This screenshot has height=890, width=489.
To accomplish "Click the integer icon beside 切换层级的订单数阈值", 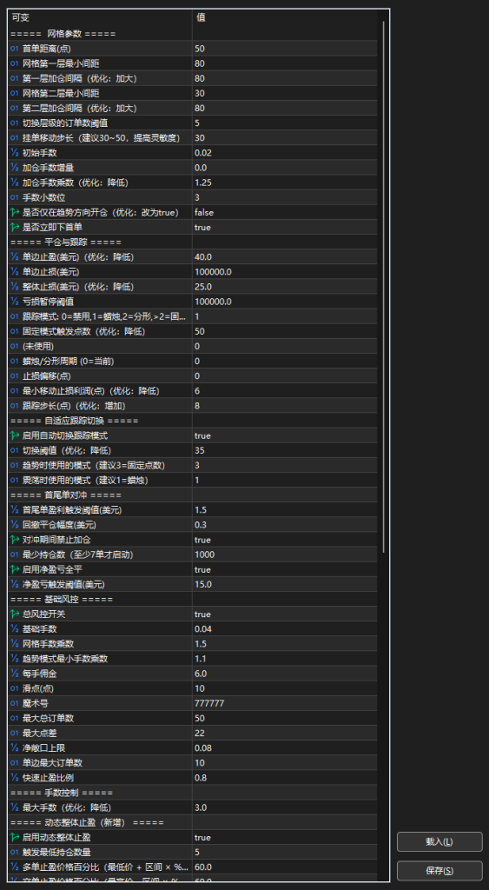I will [x=15, y=123].
